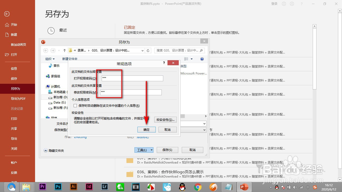Open the view options dropdown arrow
Screen dimensions: 342x192
[192, 59]
